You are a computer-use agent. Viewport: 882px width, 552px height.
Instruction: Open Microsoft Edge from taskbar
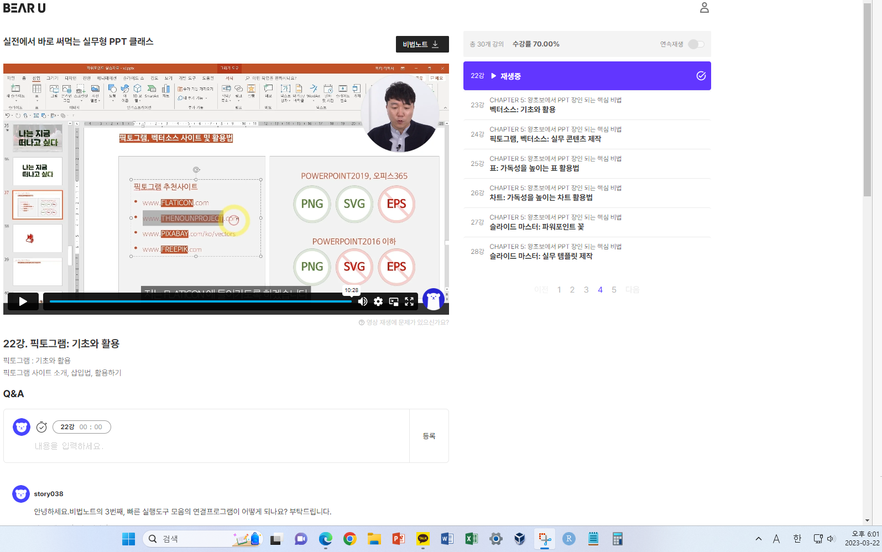point(326,539)
